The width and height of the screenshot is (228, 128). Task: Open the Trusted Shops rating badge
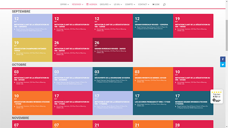coord(216,97)
